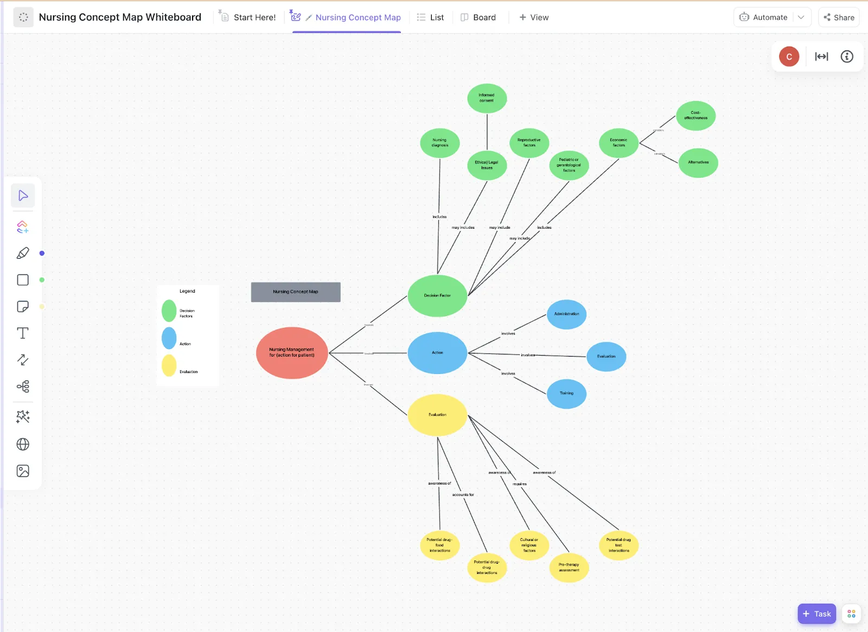
Task: Pick the yellow sticky note color dot
Action: click(42, 306)
